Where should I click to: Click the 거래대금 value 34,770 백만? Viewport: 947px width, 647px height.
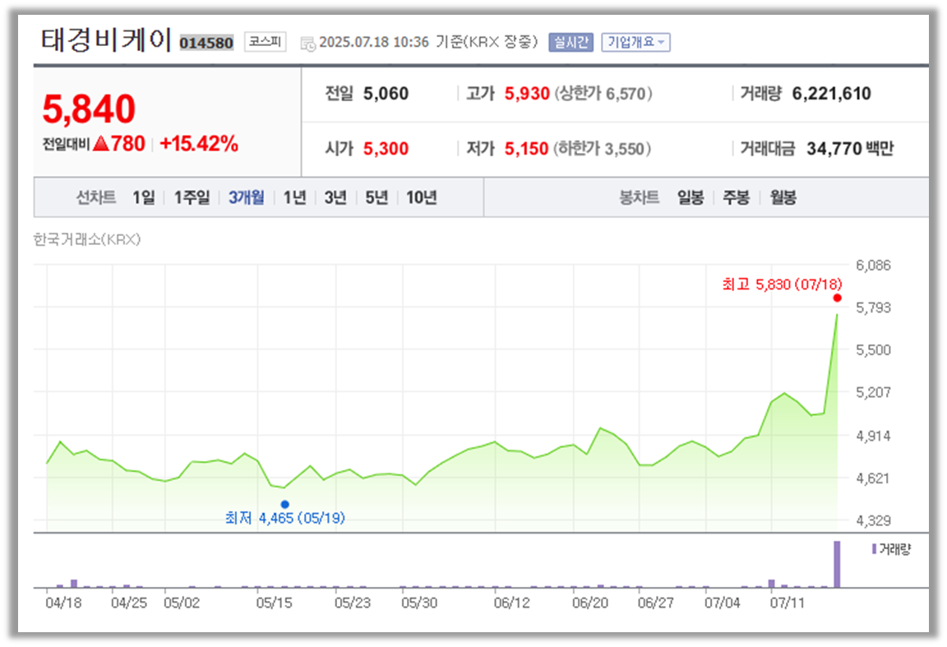click(850, 149)
